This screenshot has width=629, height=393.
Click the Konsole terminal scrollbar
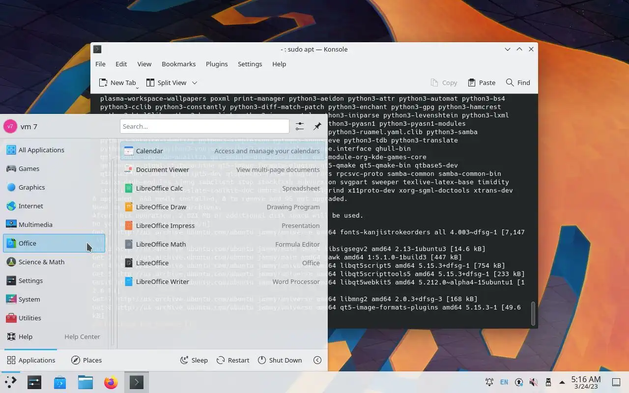[533, 313]
